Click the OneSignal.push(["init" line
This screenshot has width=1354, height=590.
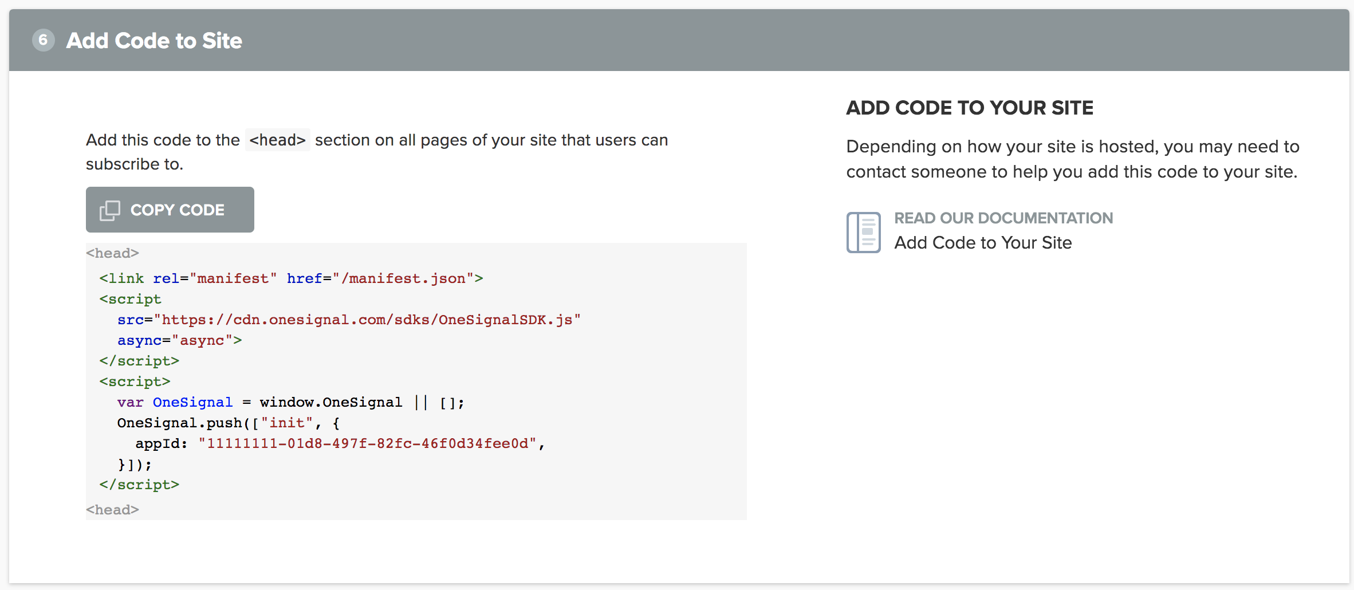(x=229, y=423)
